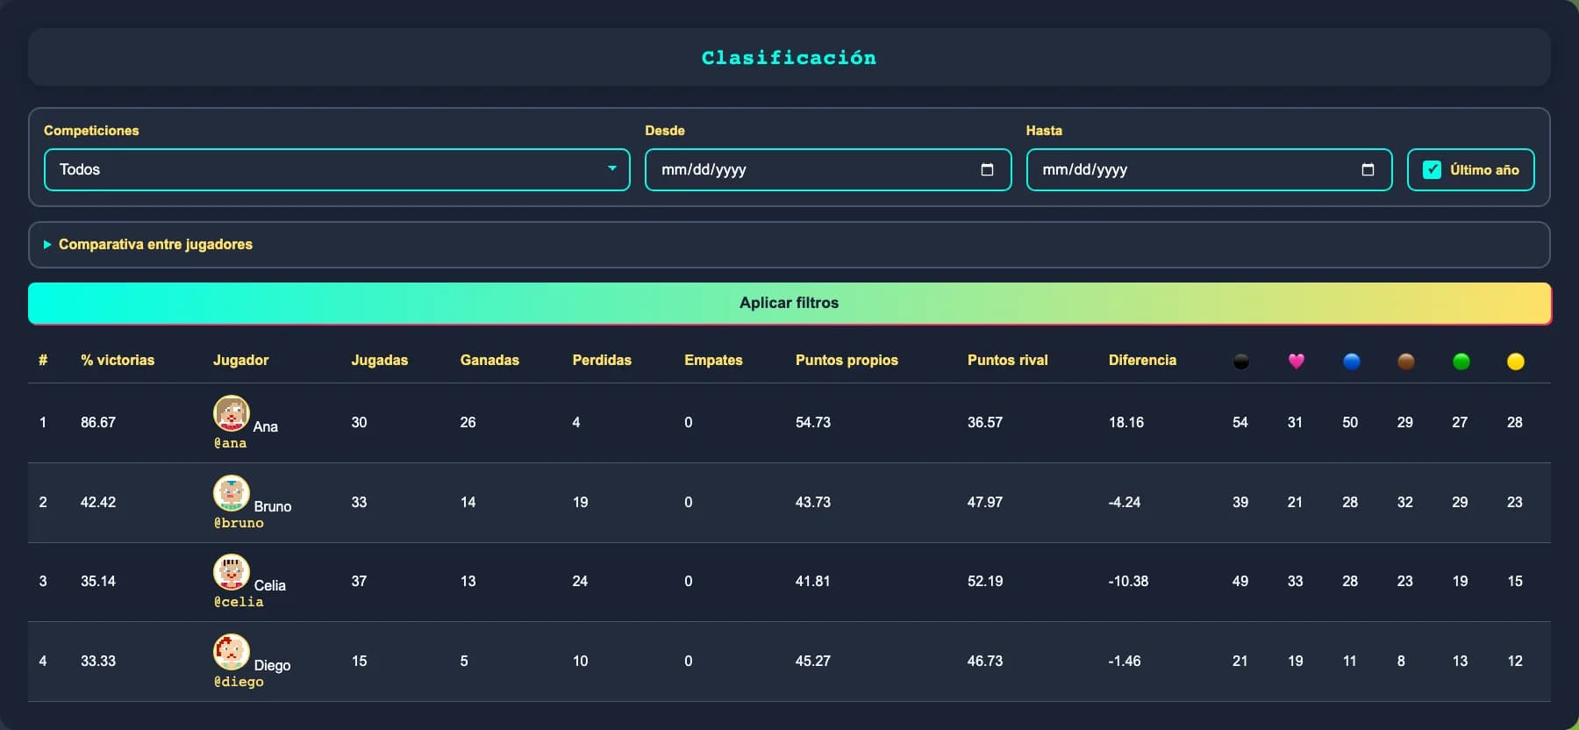
Task: Click the green ball column icon
Action: click(x=1461, y=361)
